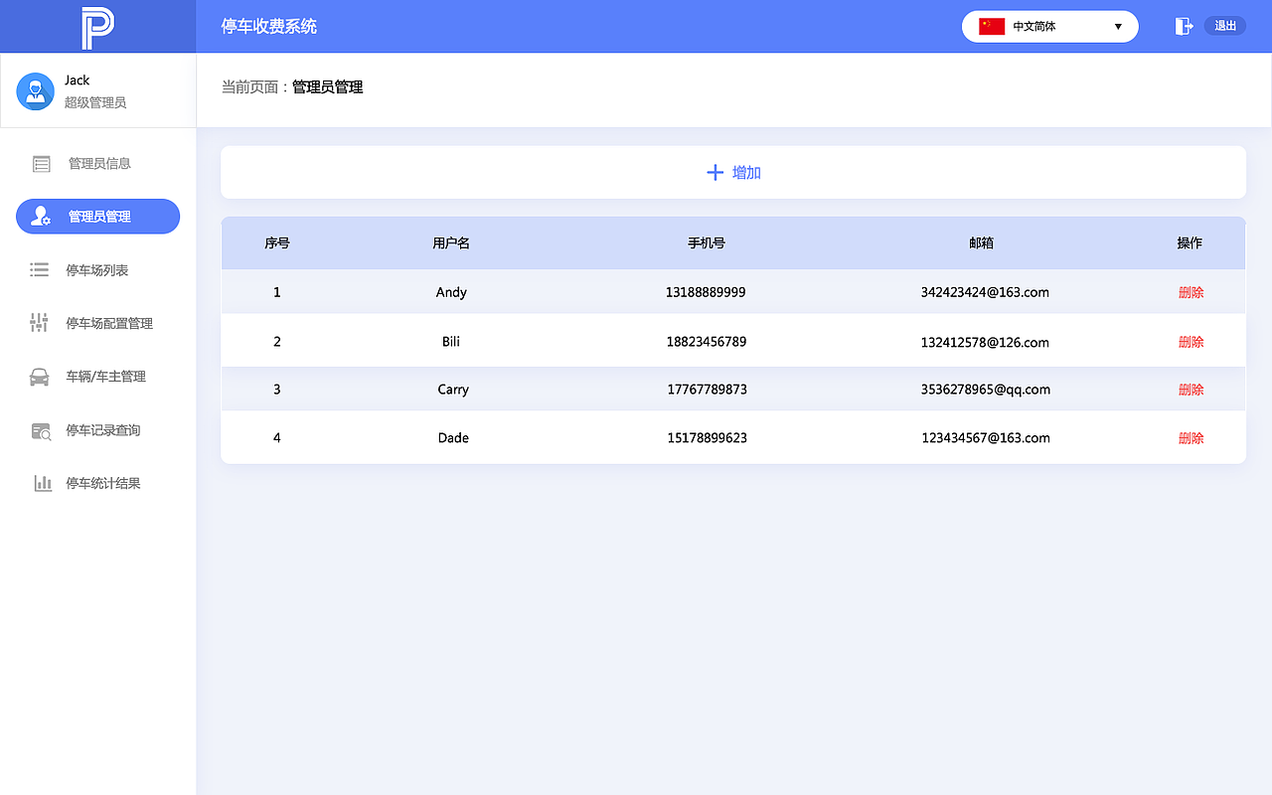Click phone number 17767789873
1272x795 pixels.
(x=707, y=390)
